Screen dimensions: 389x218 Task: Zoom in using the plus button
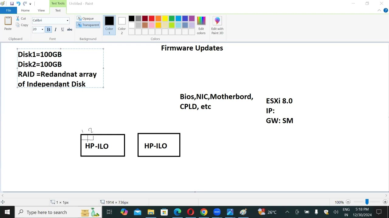(x=385, y=202)
